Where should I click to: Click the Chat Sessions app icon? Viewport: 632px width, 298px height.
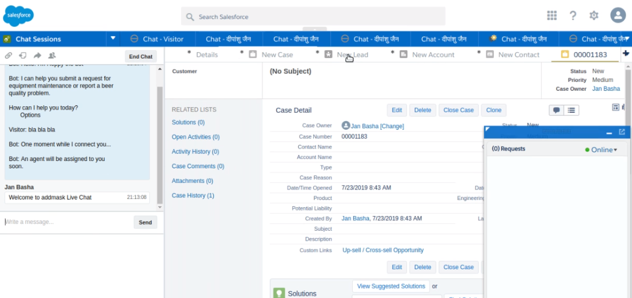(7, 39)
